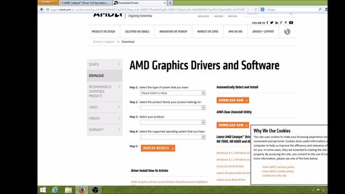
Task: Switch to Firefox in the taskbar
Action: coord(82,190)
